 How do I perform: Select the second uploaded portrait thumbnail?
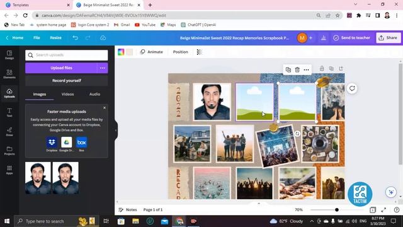pos(65,178)
